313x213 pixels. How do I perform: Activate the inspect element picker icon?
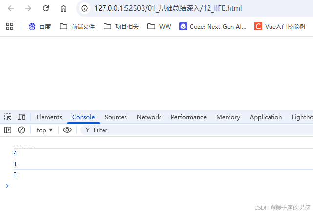[x=8, y=117]
